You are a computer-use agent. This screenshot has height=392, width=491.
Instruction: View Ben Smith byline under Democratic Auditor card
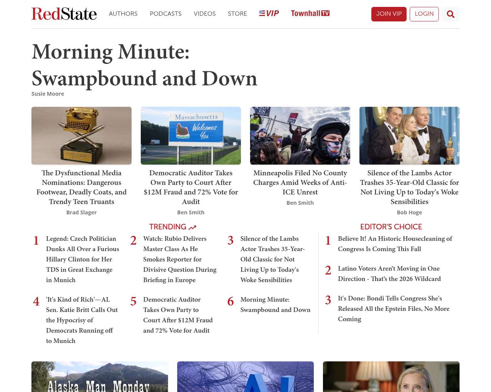tap(191, 212)
